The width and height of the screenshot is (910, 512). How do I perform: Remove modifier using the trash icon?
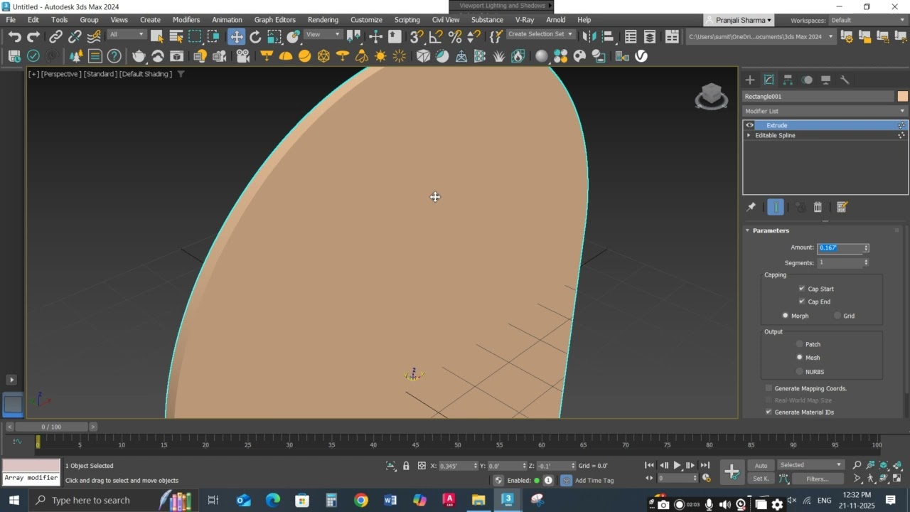coord(818,207)
